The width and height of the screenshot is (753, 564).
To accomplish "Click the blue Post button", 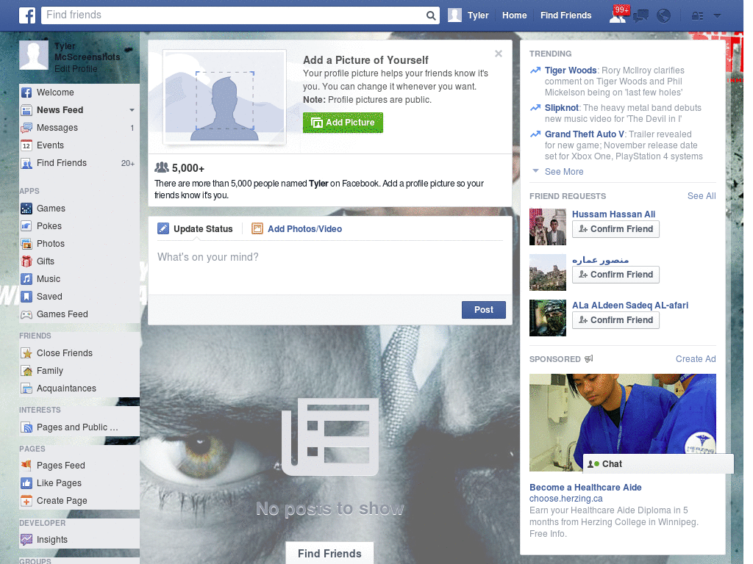I will point(484,310).
